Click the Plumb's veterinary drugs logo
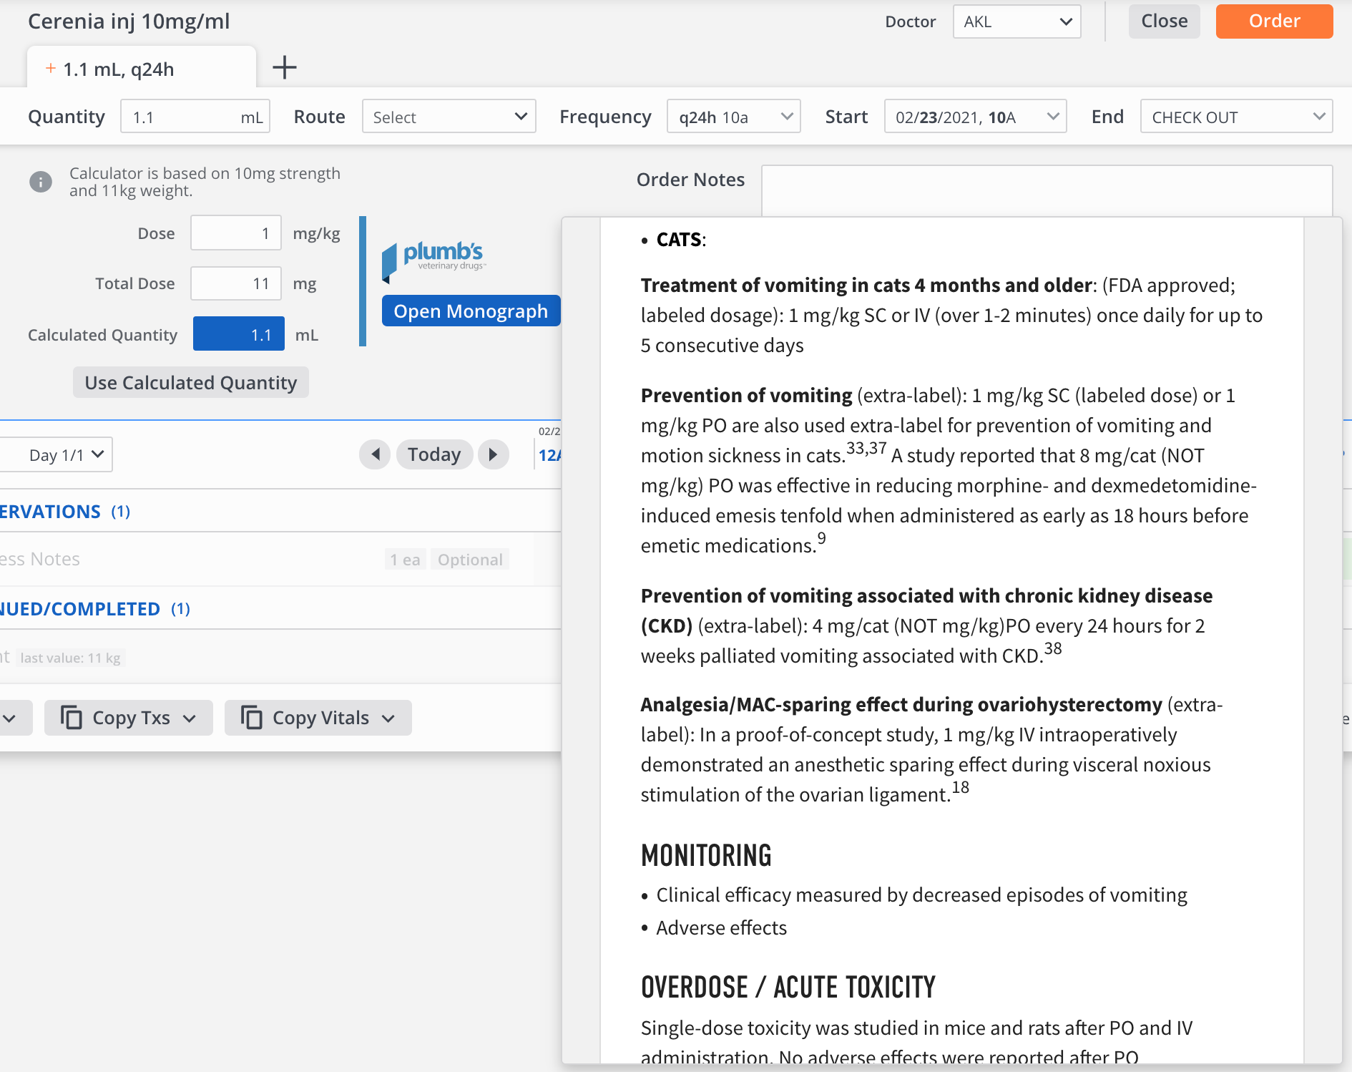Screen dimensions: 1352x1072 (x=434, y=258)
